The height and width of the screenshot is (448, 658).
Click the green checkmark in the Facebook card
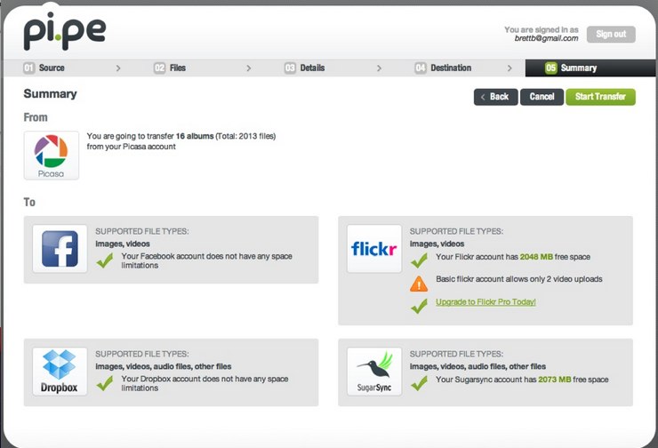(x=105, y=260)
